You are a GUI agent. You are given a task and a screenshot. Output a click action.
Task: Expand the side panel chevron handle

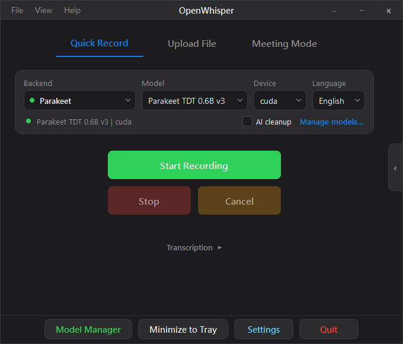[x=395, y=167]
